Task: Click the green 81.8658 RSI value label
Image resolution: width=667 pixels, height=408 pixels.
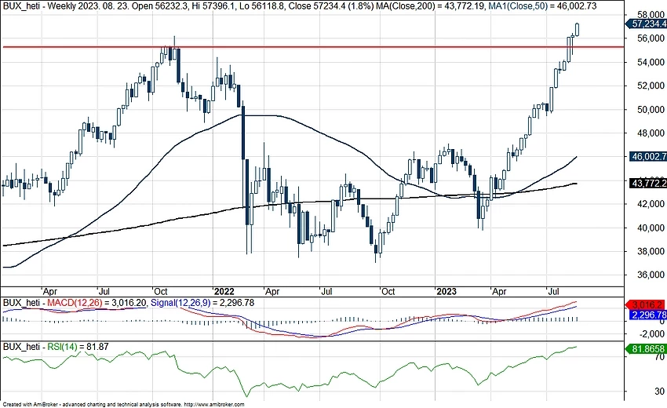Action: click(x=646, y=349)
